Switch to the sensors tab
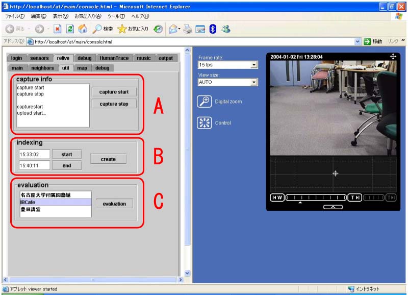The image size is (408, 295). pyautogui.click(x=39, y=58)
